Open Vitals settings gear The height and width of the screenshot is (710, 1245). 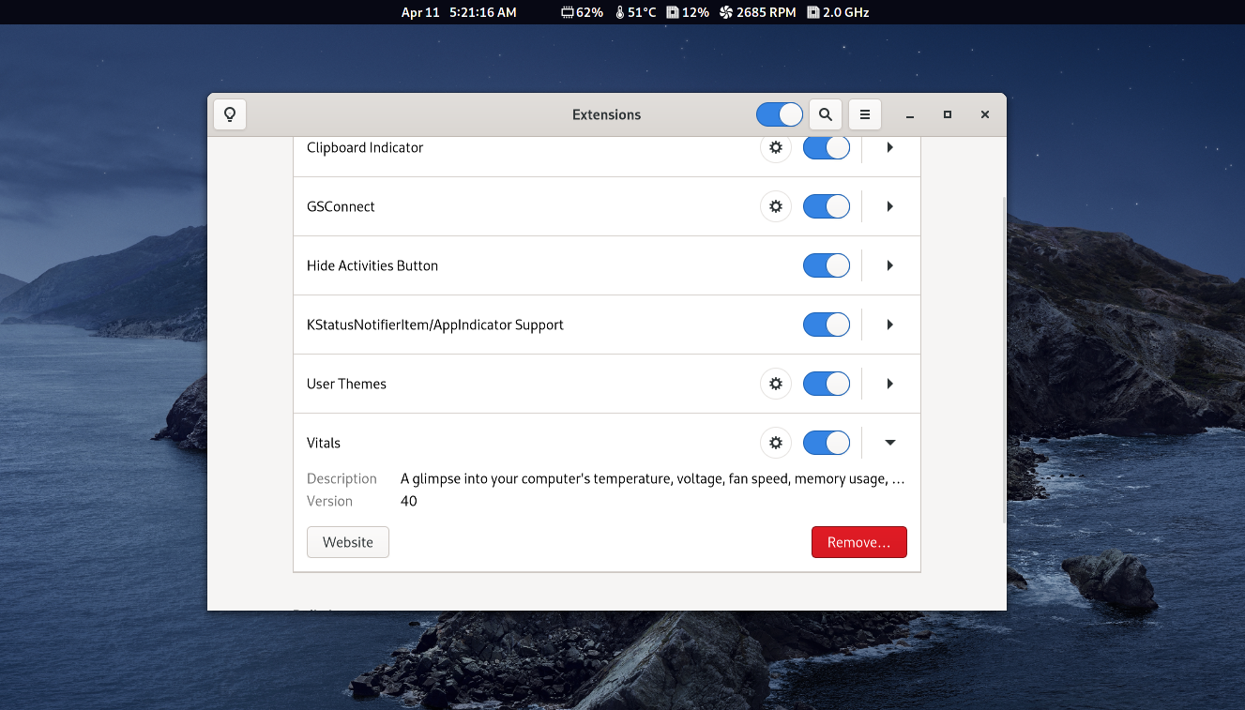click(x=776, y=442)
